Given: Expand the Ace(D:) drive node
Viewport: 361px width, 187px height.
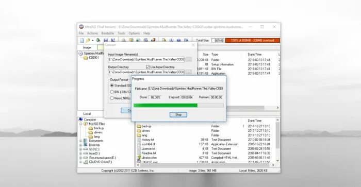Looking at the screenshot, I should [81, 154].
